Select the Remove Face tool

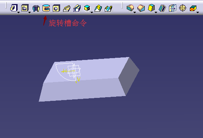pyautogui.click(x=193, y=8)
